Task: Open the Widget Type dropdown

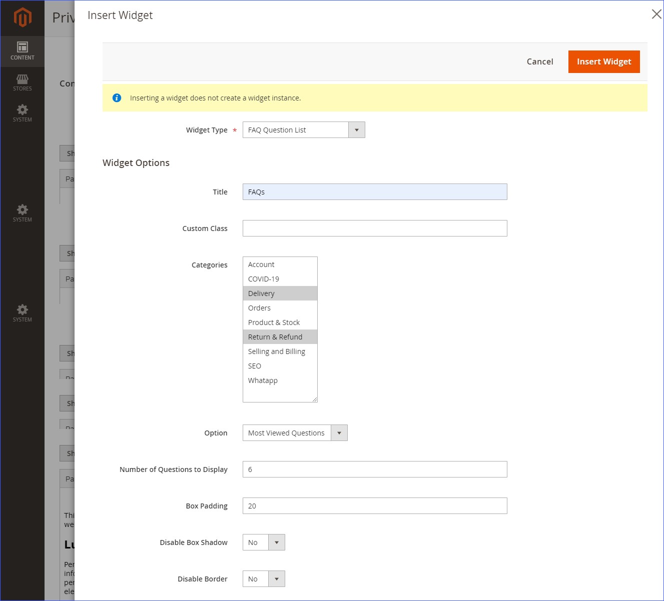Action: click(356, 129)
